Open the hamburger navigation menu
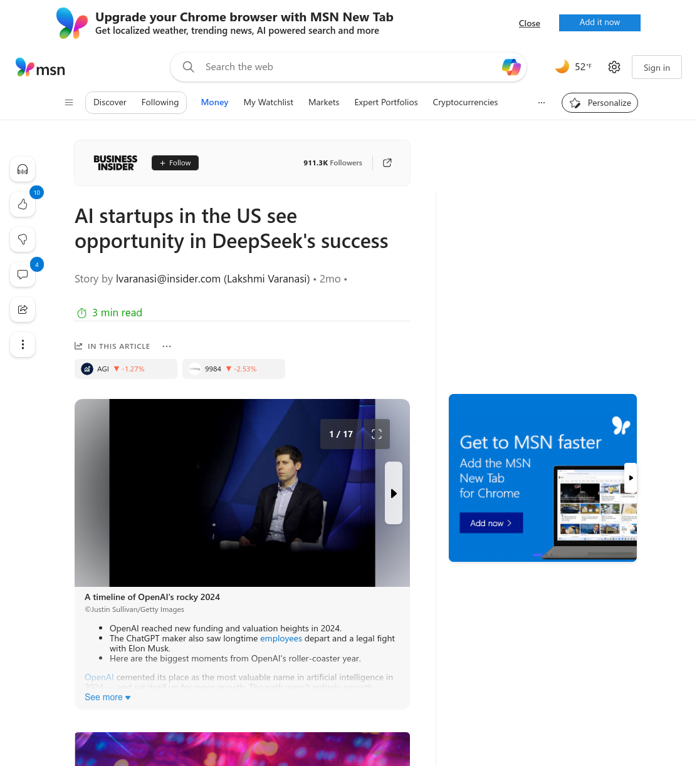This screenshot has width=697, height=766. coord(69,102)
